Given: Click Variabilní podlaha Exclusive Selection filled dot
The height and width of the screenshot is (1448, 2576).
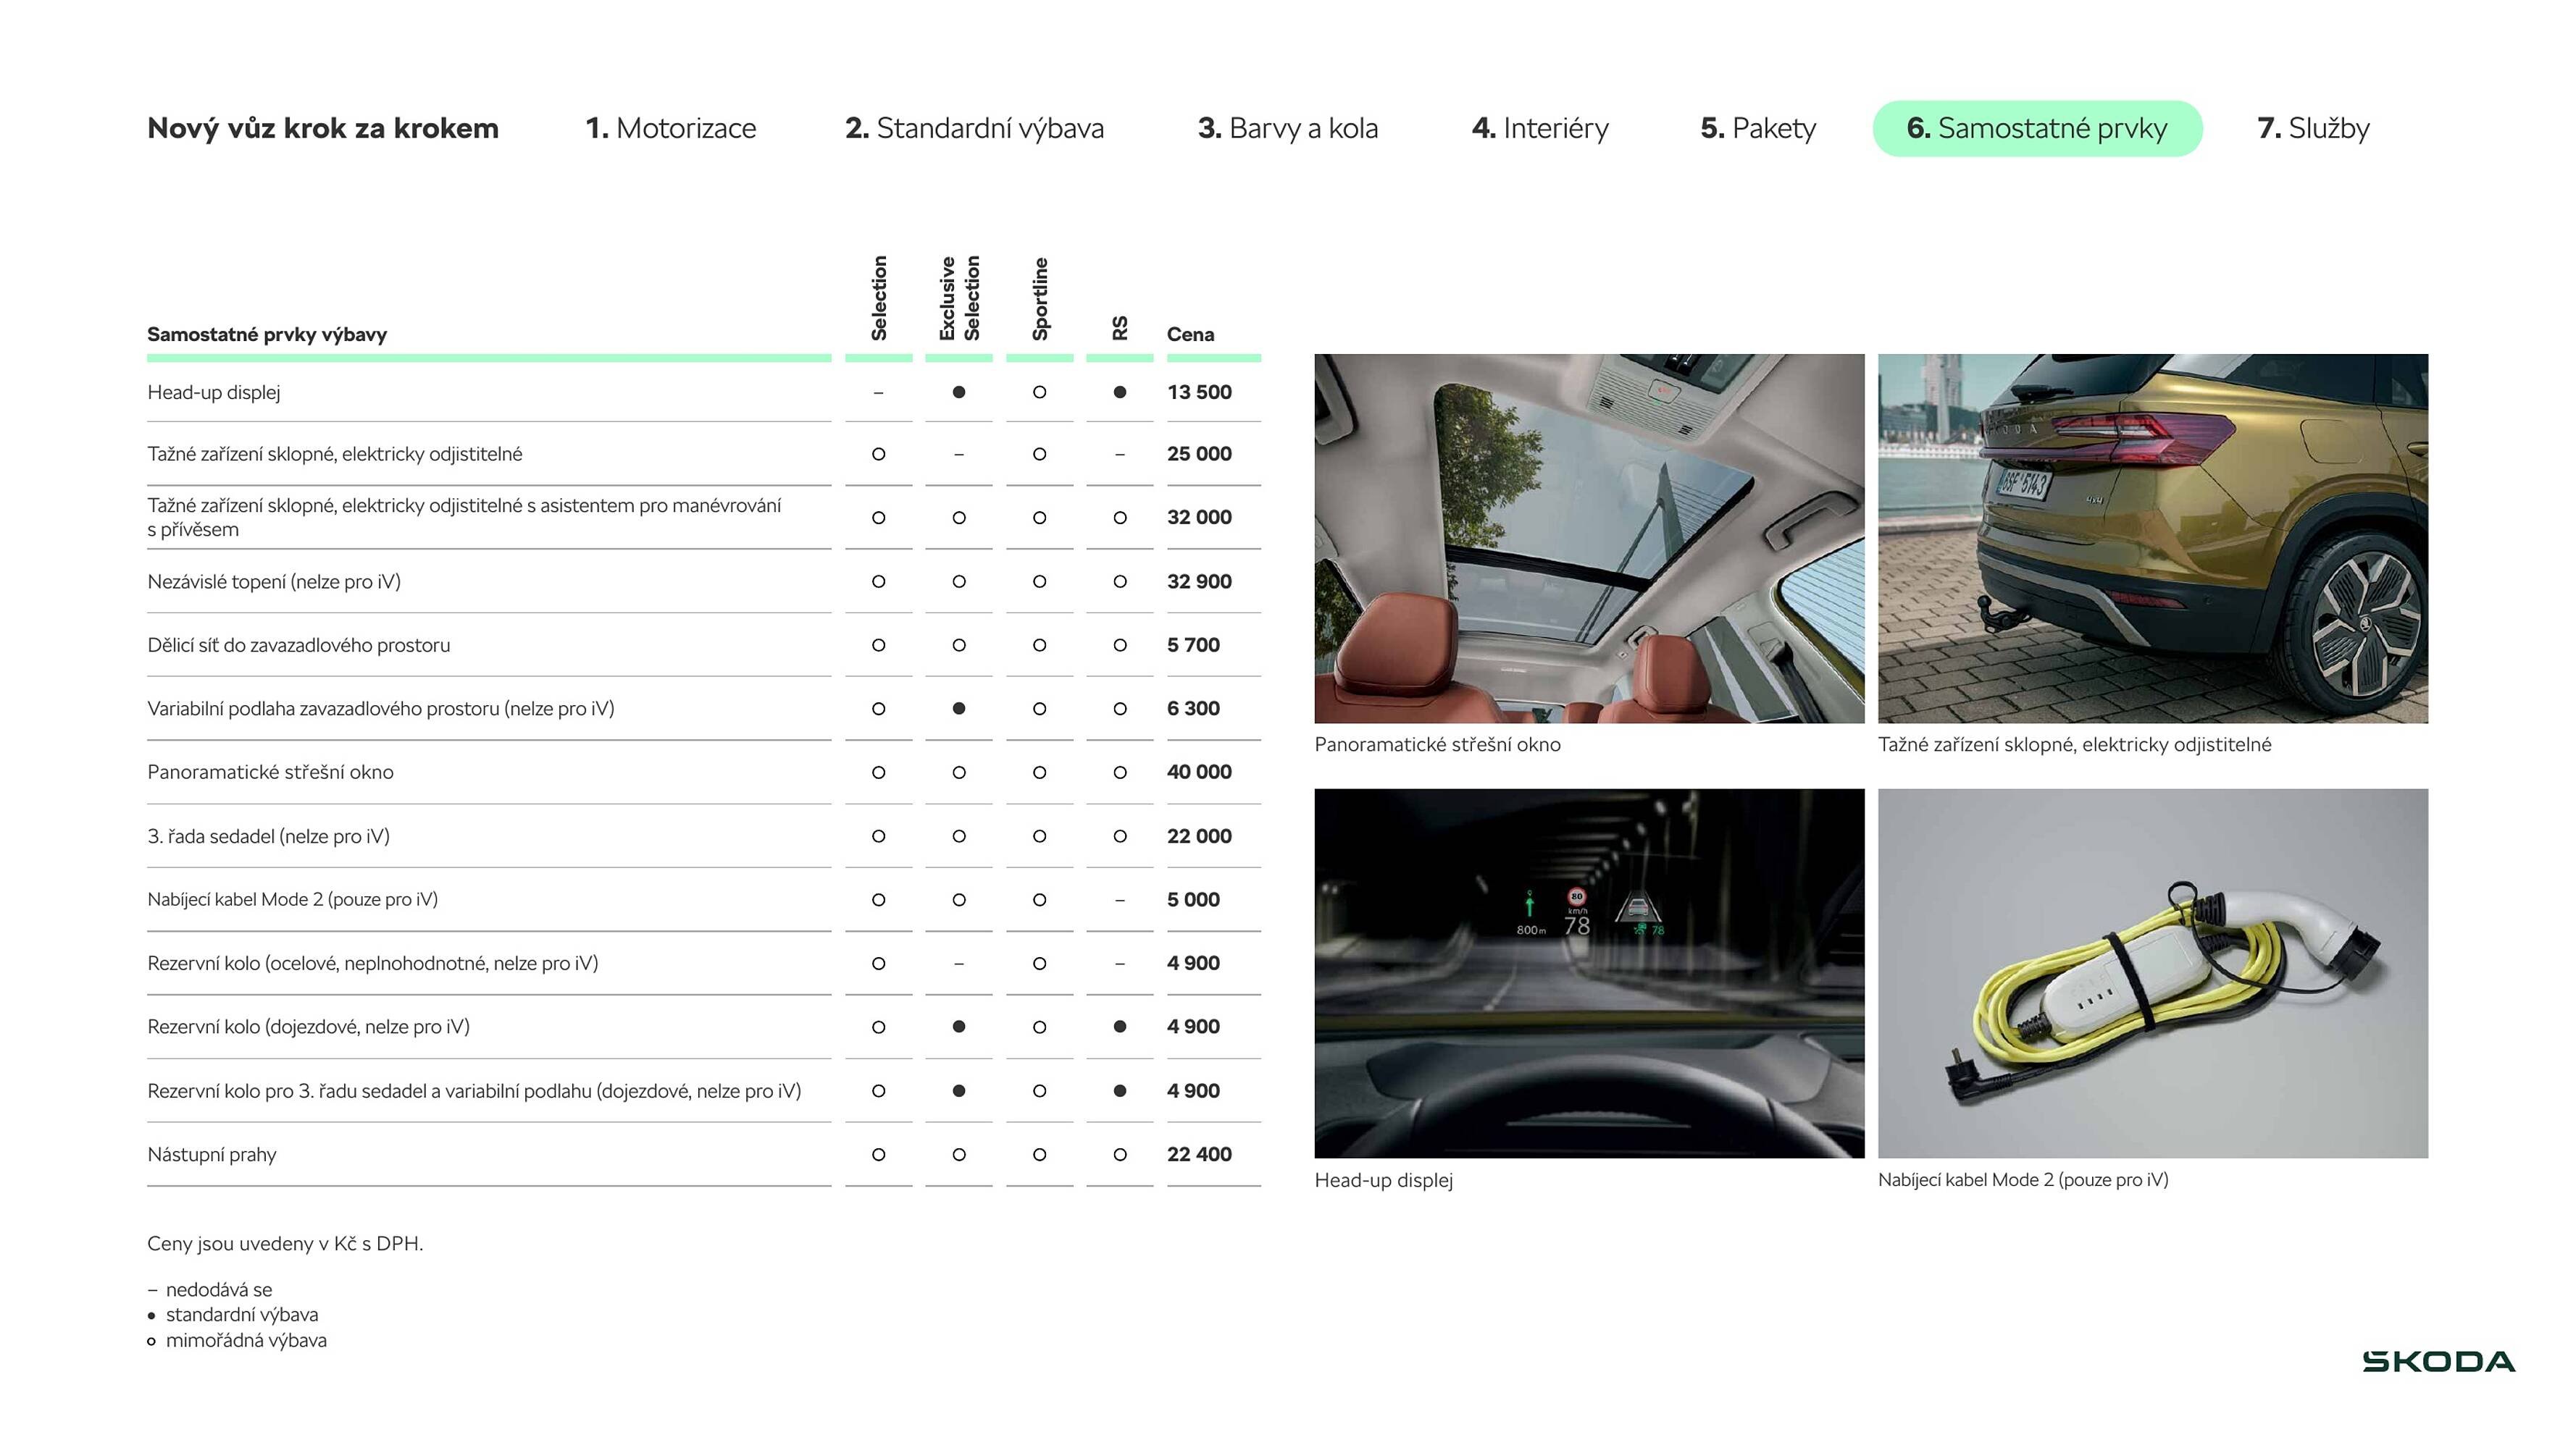Looking at the screenshot, I should pyautogui.click(x=958, y=709).
